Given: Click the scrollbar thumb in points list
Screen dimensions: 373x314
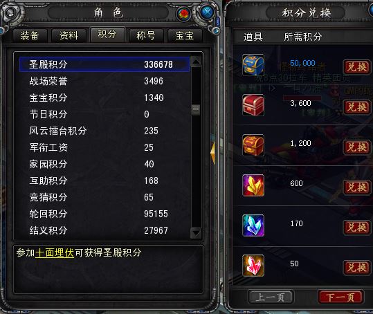Looking at the screenshot, I should (x=196, y=109).
